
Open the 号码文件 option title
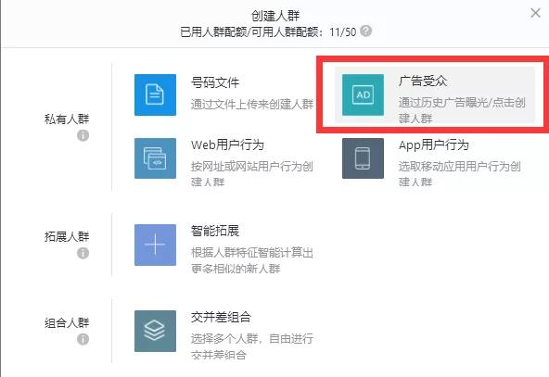pos(215,82)
